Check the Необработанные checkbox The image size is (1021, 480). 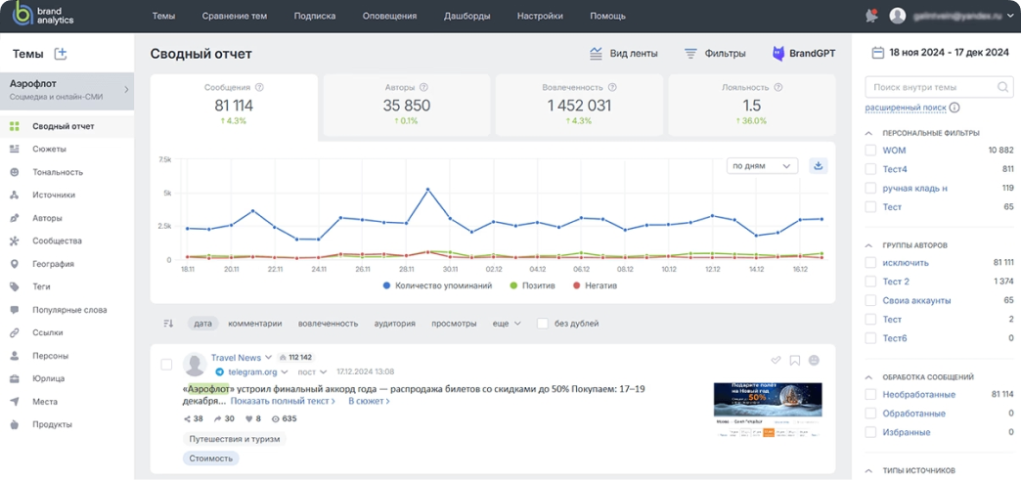pos(870,395)
